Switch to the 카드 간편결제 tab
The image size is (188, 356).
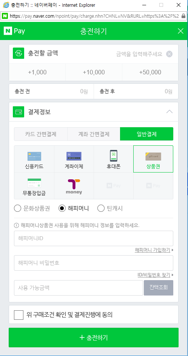coord(41,134)
